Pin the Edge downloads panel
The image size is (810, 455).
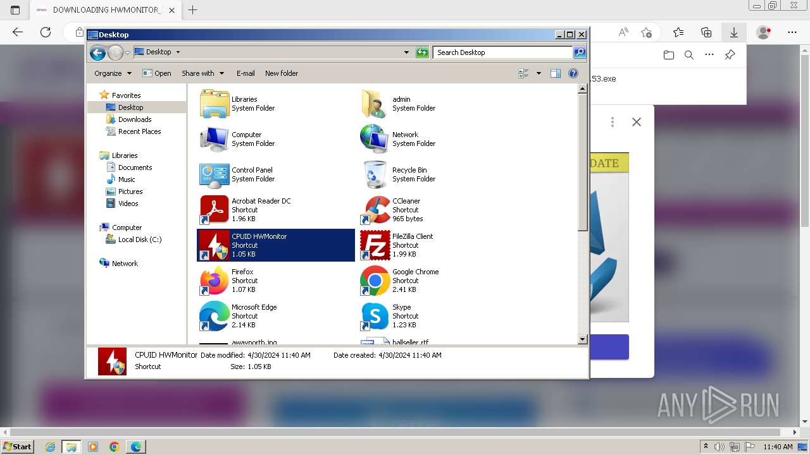coord(730,55)
